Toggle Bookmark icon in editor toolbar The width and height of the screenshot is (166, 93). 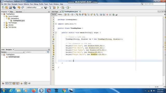point(97,14)
